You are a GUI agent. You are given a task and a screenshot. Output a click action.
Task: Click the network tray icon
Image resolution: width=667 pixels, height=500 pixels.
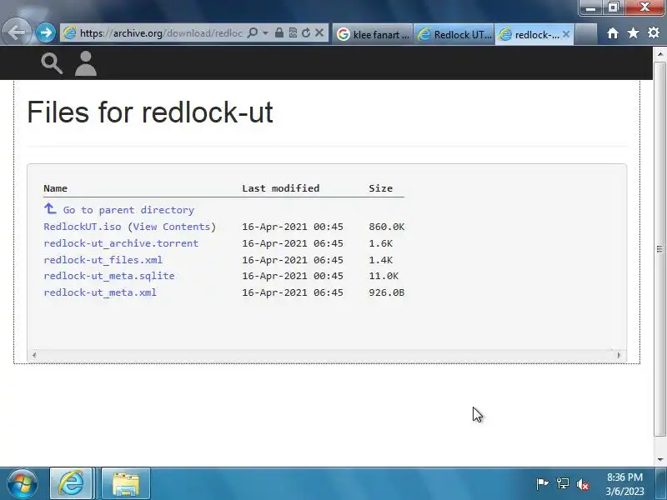tap(562, 483)
